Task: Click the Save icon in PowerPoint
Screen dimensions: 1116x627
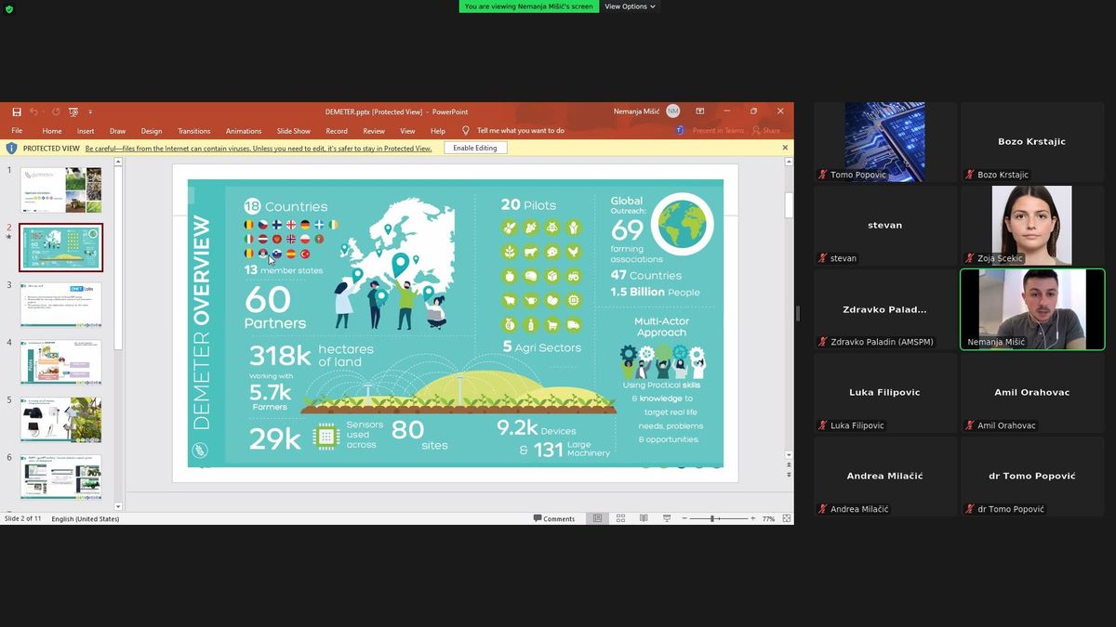Action: 17,111
